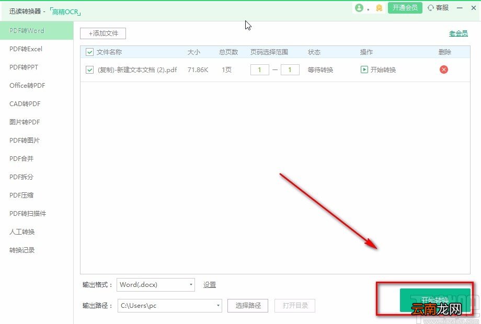This screenshot has width=481, height=324.
Task: Select PDF转扫描件 in sidebar
Action: click(x=37, y=214)
